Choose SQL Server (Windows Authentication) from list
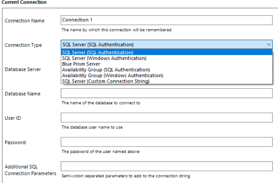278x183 pixels. (104, 58)
